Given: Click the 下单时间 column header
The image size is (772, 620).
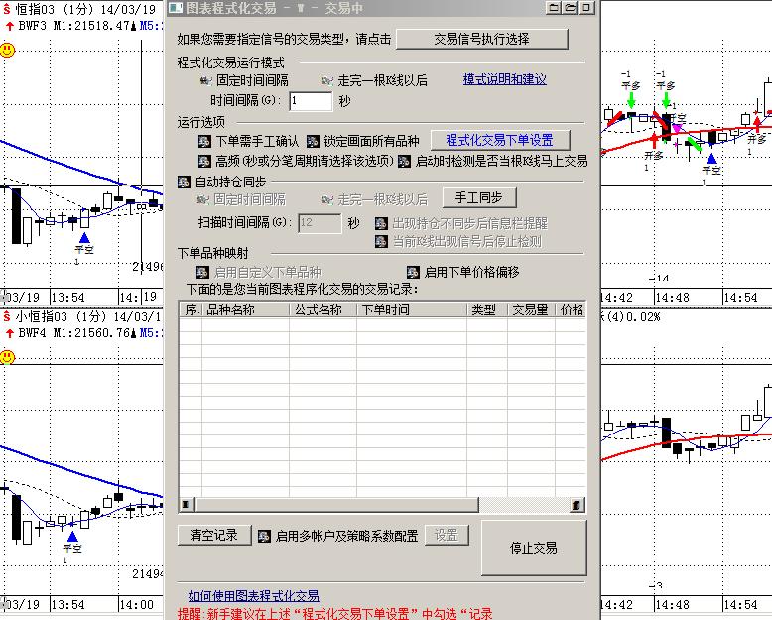Looking at the screenshot, I should point(384,310).
